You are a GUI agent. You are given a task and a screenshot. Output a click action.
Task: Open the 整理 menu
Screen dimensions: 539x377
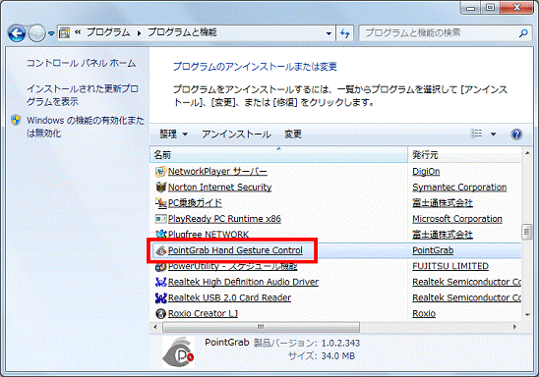[x=173, y=135]
